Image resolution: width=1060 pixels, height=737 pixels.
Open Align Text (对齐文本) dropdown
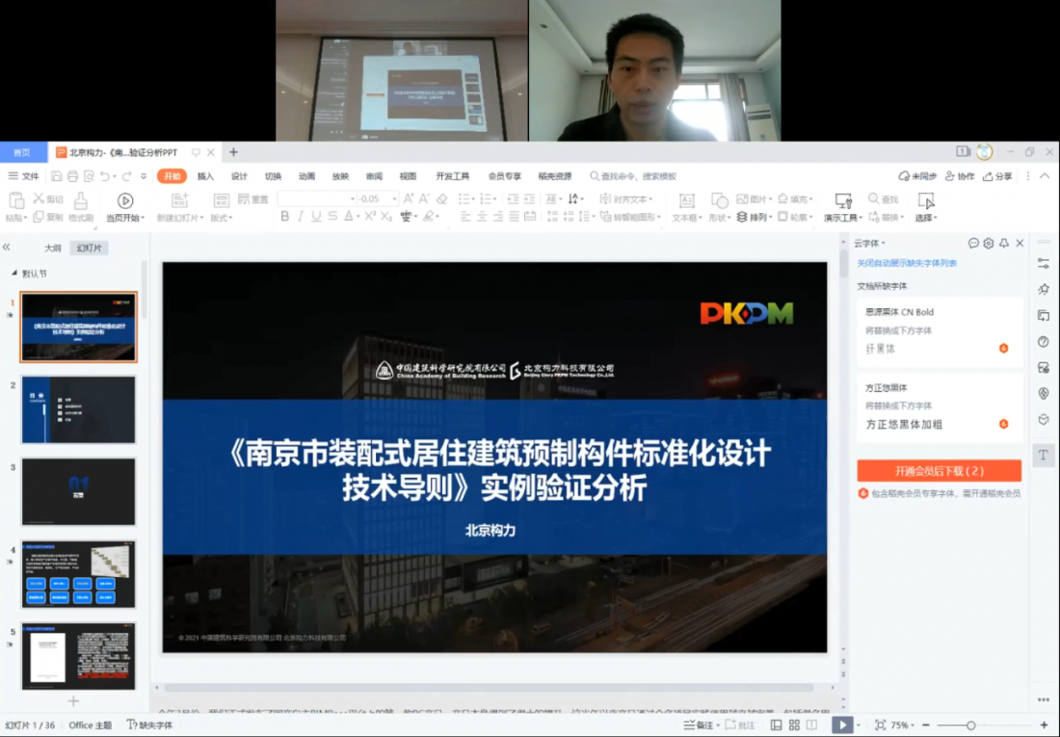(626, 198)
